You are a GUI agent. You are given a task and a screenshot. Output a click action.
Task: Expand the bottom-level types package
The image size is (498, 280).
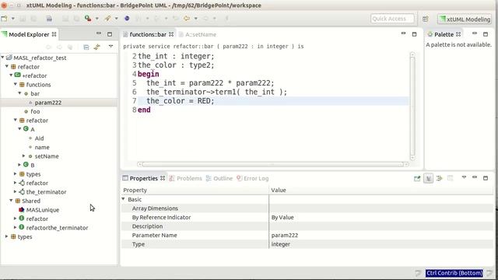coord(7,236)
